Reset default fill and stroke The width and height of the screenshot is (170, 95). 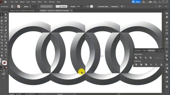(x=1, y=64)
